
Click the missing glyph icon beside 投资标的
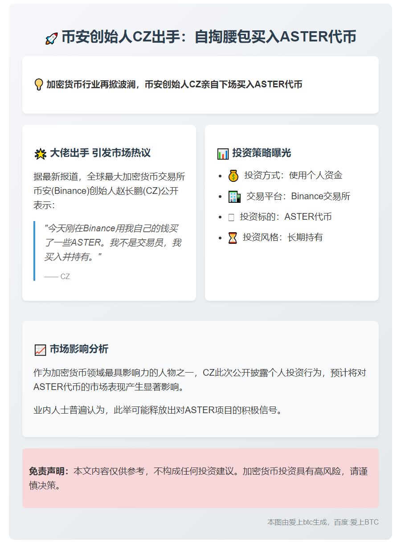click(x=231, y=217)
